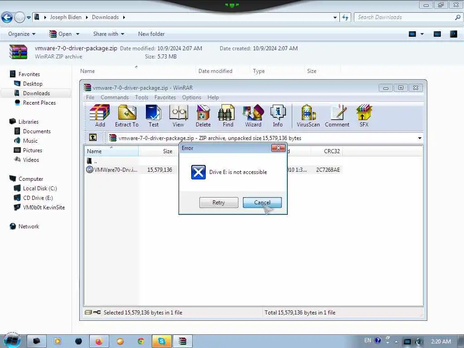Open the Options menu in WinRAR
The height and width of the screenshot is (348, 464).
pyautogui.click(x=192, y=97)
